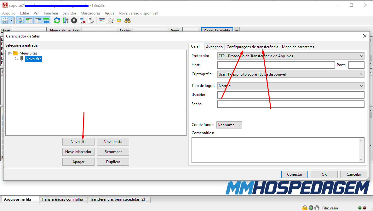Click the Renomear button
This screenshot has width=373, height=211.
[x=113, y=152]
